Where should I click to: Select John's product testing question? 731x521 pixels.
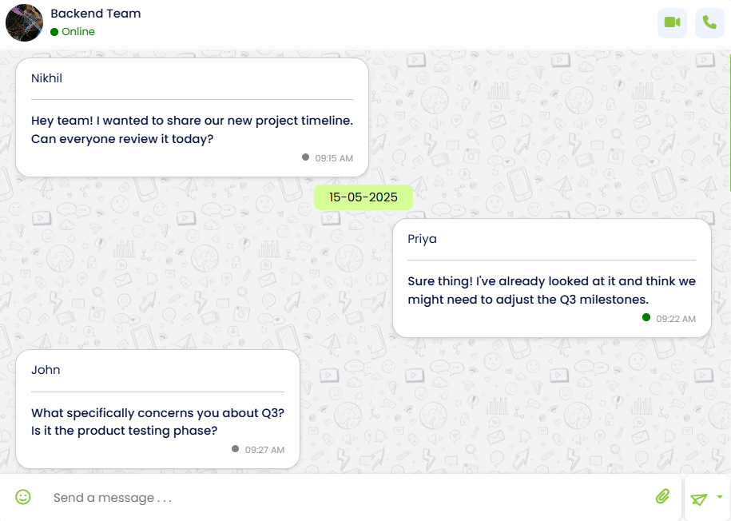pos(157,422)
